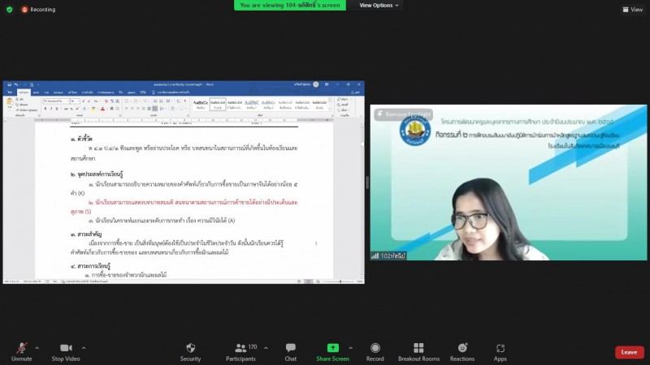Viewport: 650px width, 365px height.
Task: Click the green encryption shield icon
Action: pos(10,10)
